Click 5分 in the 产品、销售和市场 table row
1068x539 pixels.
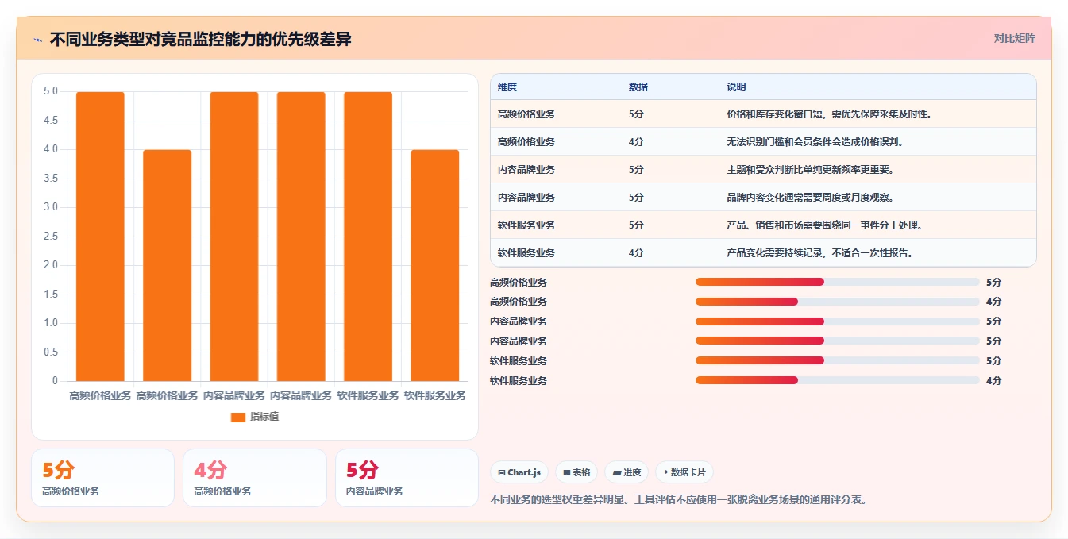pos(636,225)
